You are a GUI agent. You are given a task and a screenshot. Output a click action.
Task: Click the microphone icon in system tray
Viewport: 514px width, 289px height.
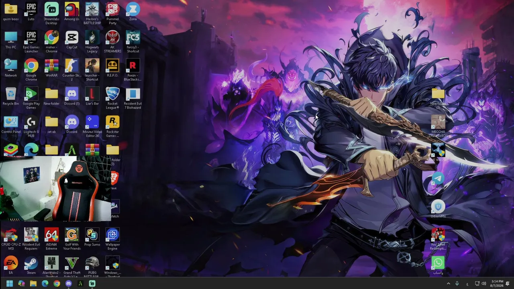(457, 284)
